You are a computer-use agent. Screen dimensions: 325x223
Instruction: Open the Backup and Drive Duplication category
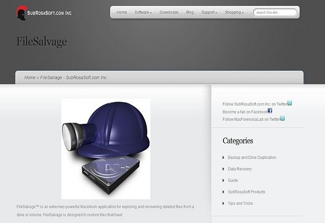(x=252, y=158)
